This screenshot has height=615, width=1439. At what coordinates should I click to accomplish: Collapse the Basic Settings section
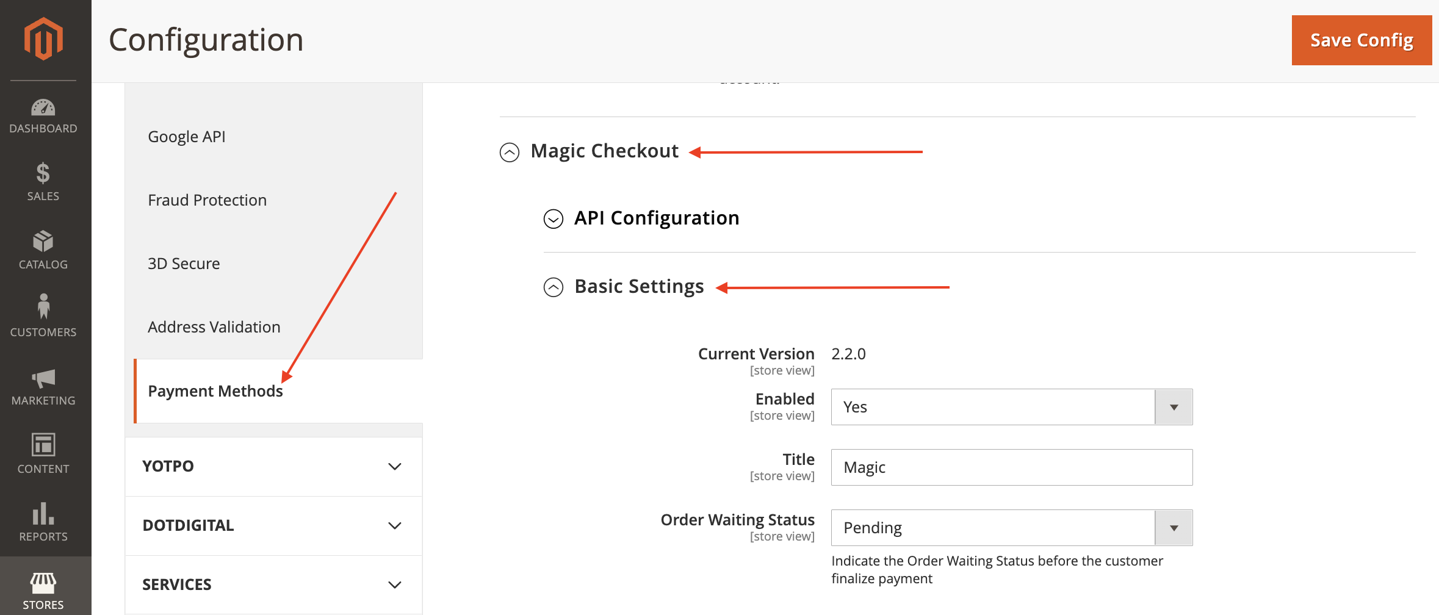click(554, 287)
